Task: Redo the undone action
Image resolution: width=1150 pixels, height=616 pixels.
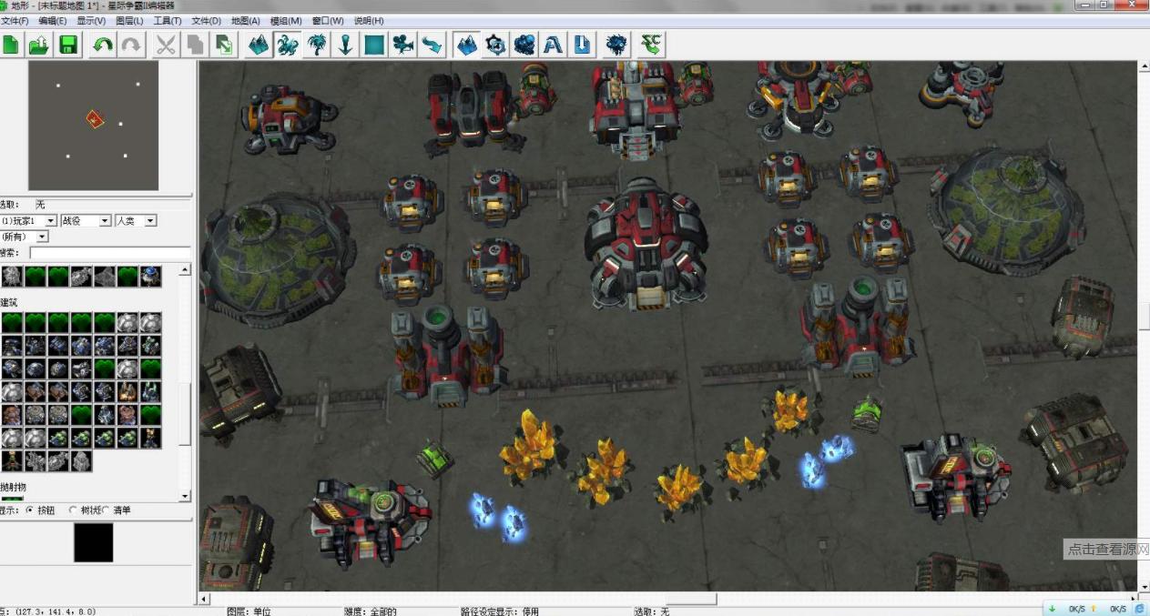Action: click(x=131, y=44)
